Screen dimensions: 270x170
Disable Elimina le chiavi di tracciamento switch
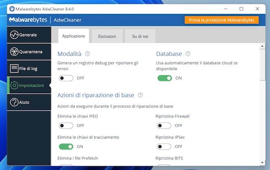pos(66,147)
